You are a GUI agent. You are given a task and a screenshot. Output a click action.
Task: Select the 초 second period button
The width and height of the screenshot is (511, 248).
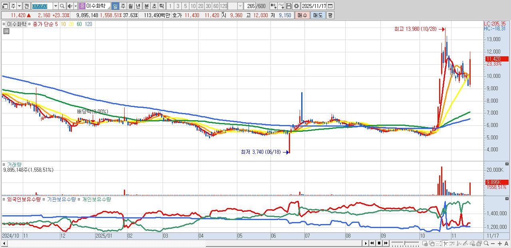(154, 6)
